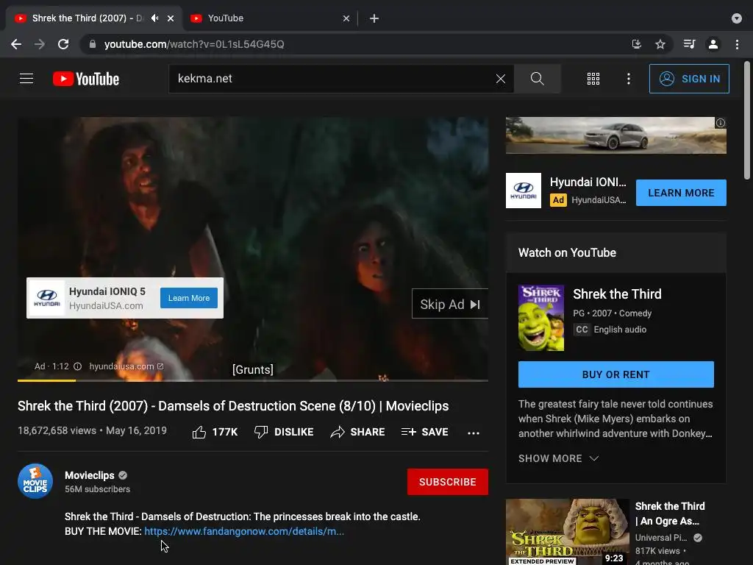Open the YouTube hamburger guide menu
This screenshot has width=753, height=565.
(26, 78)
